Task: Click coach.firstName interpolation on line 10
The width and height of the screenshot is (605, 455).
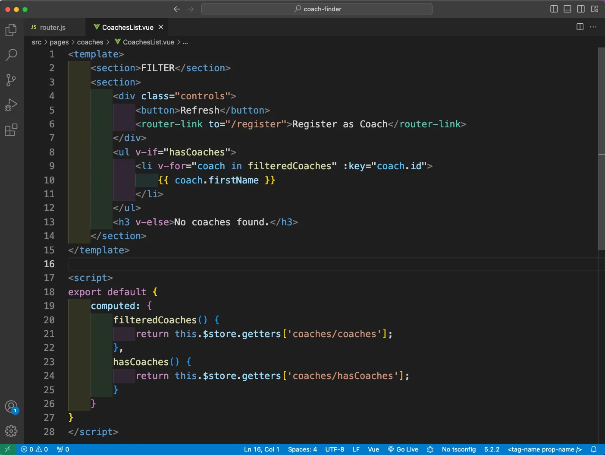Action: pyautogui.click(x=216, y=180)
